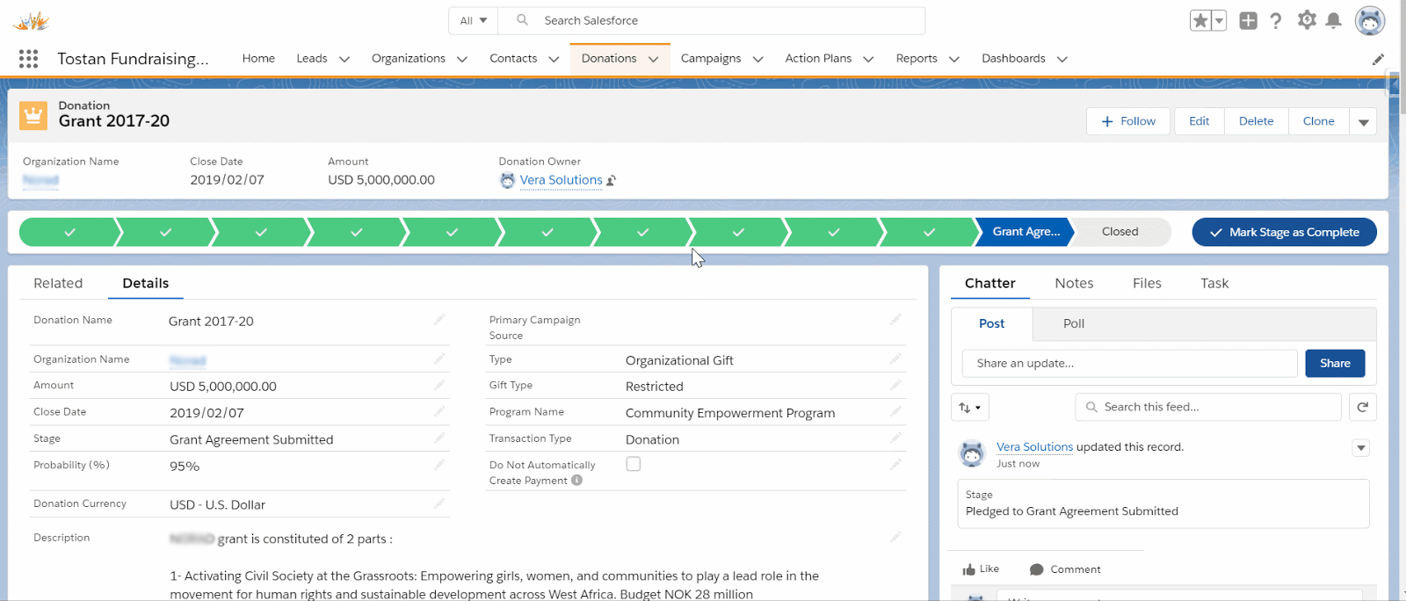Expand the Campaigns tab dropdown chevron

758,59
